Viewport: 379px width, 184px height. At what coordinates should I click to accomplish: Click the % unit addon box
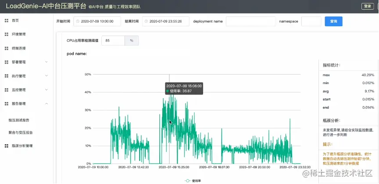pyautogui.click(x=132, y=41)
